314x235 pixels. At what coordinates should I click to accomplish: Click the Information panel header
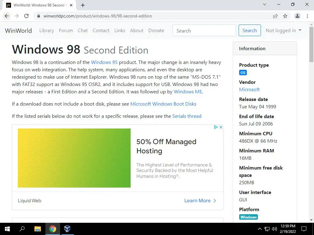[x=265, y=48]
